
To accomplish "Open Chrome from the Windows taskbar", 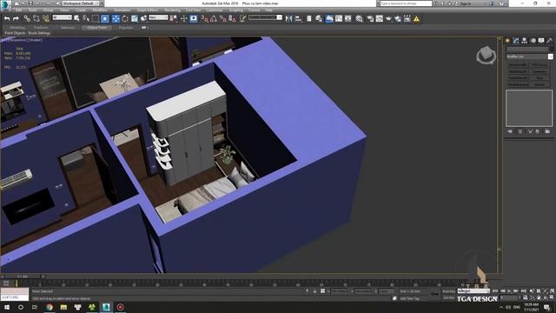I will pyautogui.click(x=50, y=307).
